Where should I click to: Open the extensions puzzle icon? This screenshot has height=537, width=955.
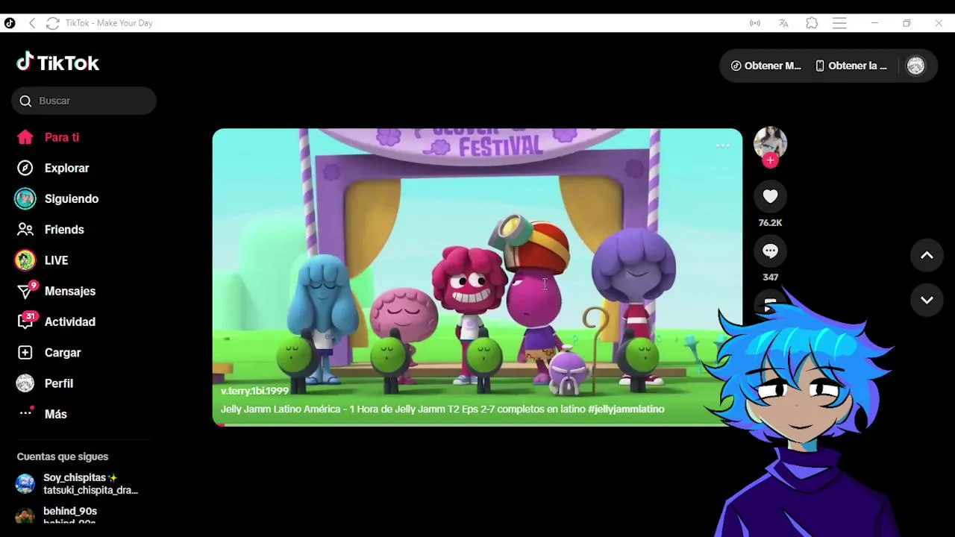pyautogui.click(x=812, y=23)
